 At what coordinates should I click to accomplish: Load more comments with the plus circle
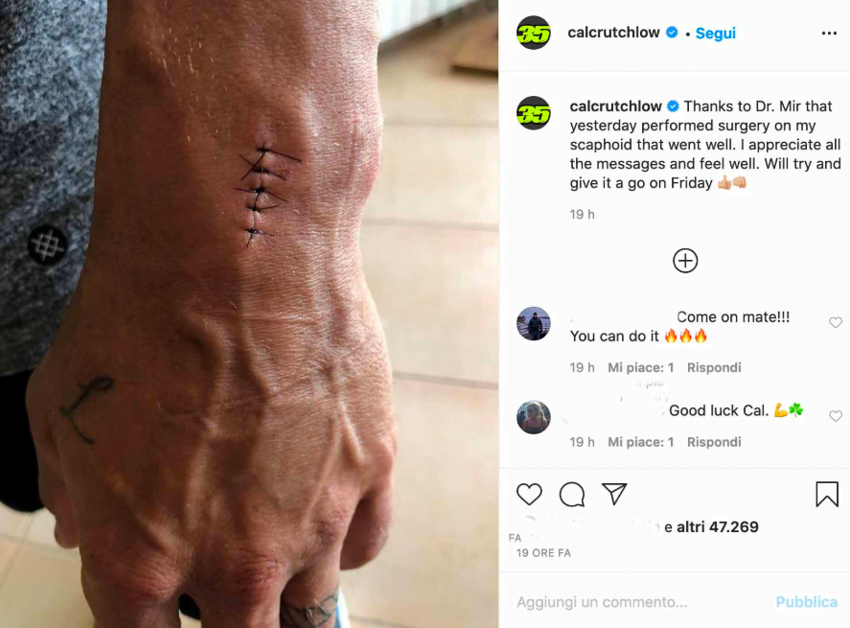pyautogui.click(x=685, y=261)
